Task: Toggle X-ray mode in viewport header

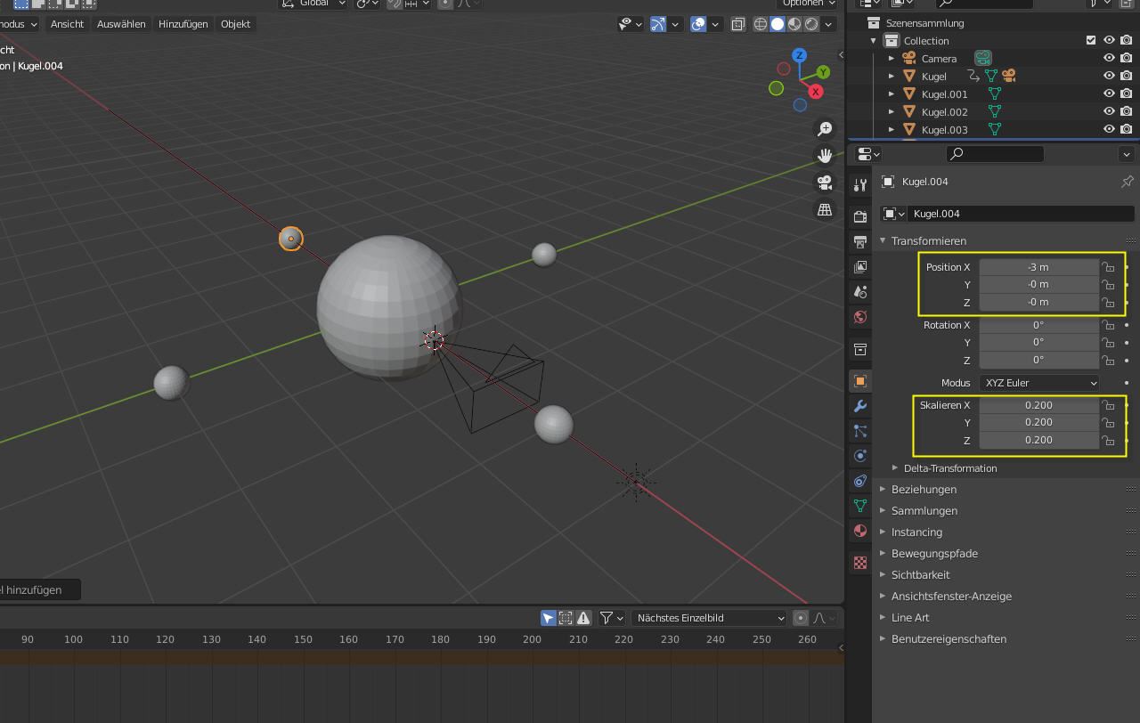Action: [738, 24]
